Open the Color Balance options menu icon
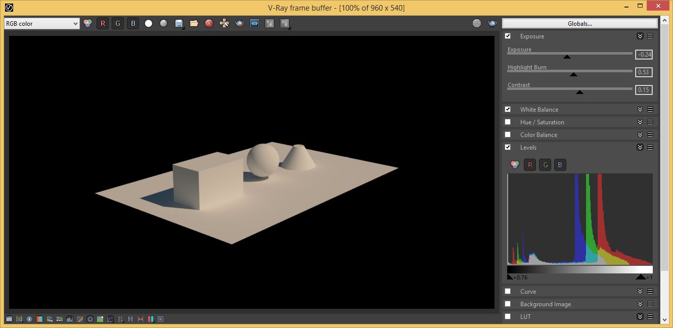 pyautogui.click(x=650, y=135)
